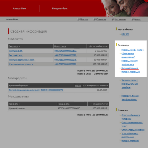This screenshot has width=148, height=148.
Task: Open История переводов link
Action: pos(131,72)
